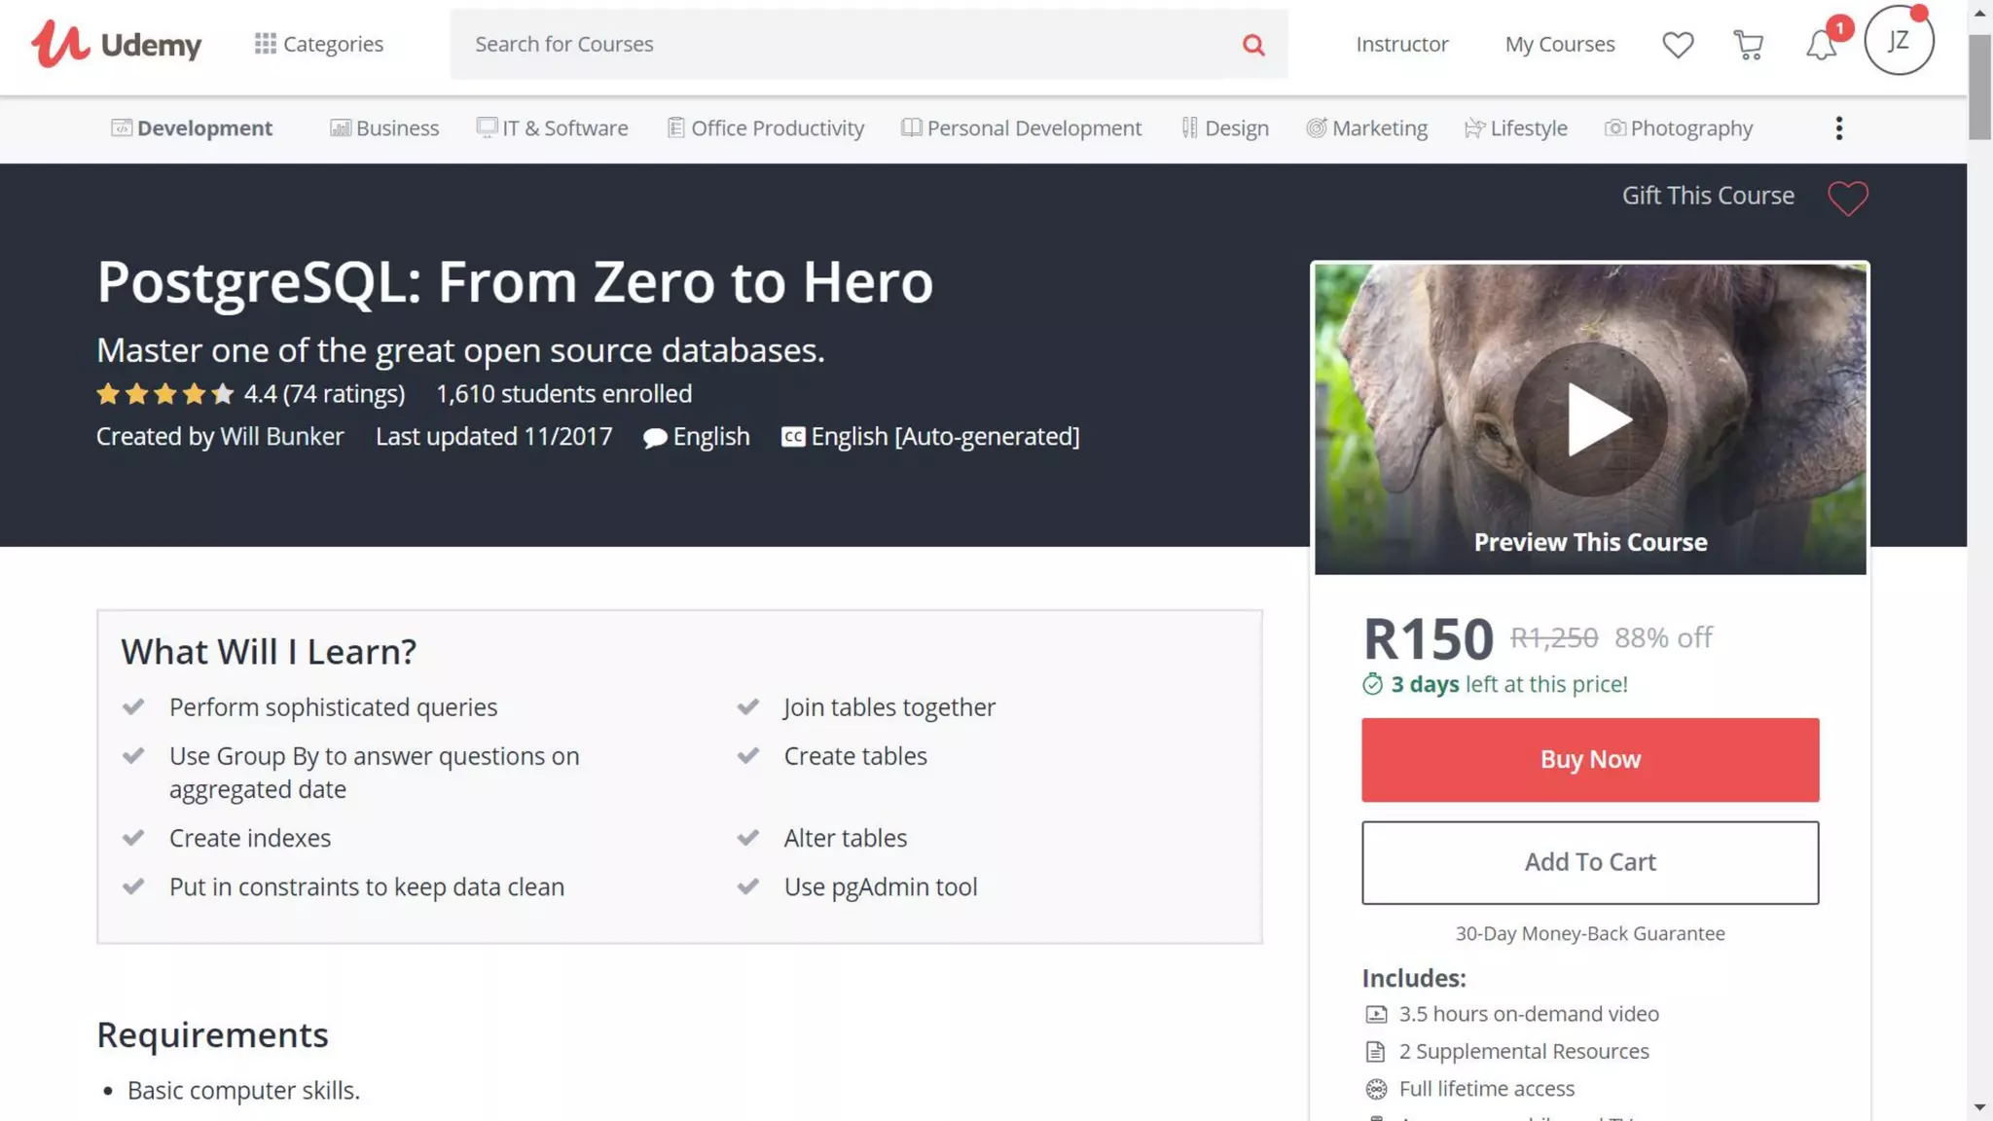Click the Buy Now button
Viewport: 1993px width, 1121px height.
tap(1589, 760)
